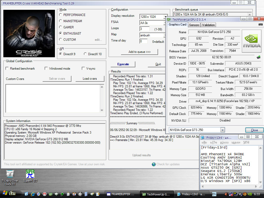Open the calculator quick launch icon

[86, 194]
